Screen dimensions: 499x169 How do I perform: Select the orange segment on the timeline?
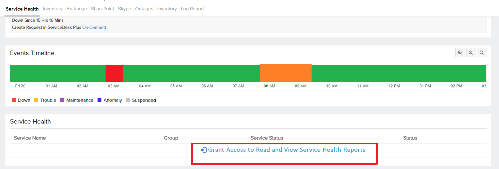pos(286,73)
